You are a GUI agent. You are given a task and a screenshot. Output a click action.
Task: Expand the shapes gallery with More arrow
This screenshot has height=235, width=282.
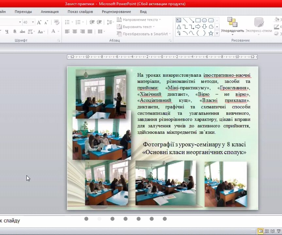[217, 33]
